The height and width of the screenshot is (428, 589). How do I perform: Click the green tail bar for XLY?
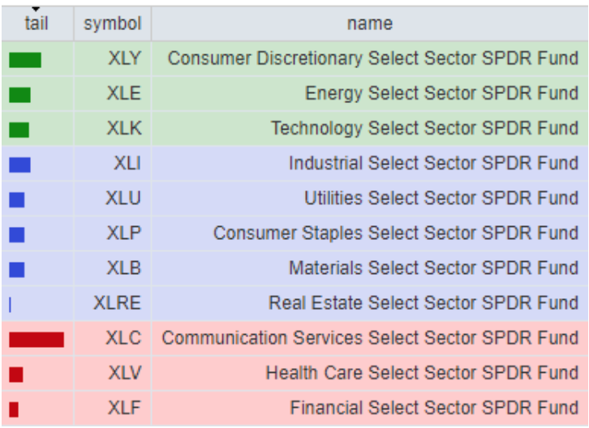click(x=25, y=60)
